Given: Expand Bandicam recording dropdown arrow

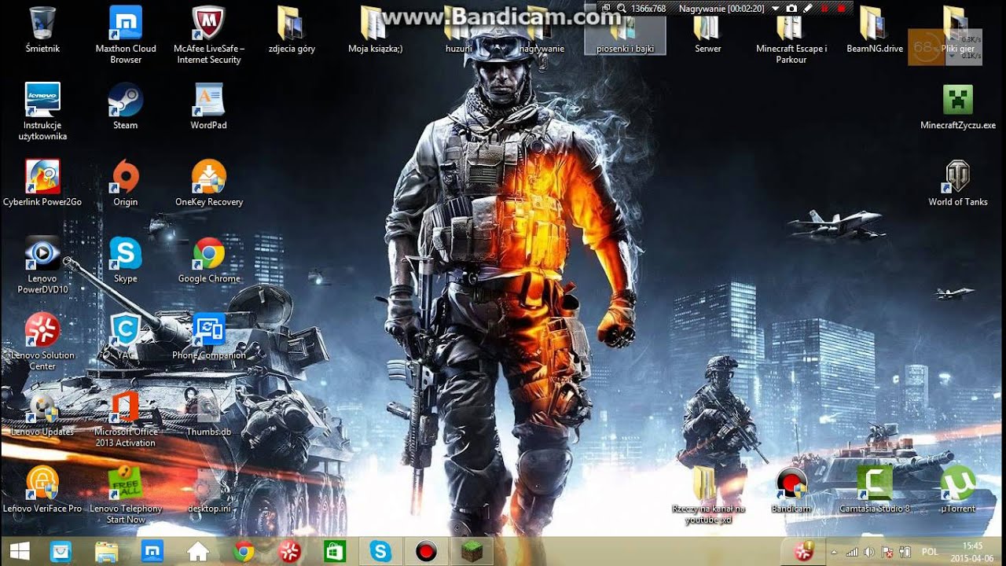Looking at the screenshot, I should pyautogui.click(x=776, y=8).
